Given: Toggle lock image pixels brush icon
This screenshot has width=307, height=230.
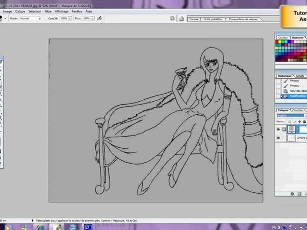Looking at the screenshot, I should 295,121.
